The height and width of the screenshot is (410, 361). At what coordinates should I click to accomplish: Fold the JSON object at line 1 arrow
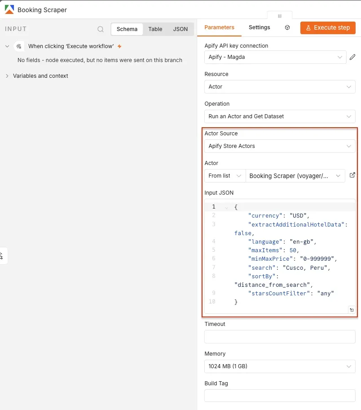tap(226, 208)
